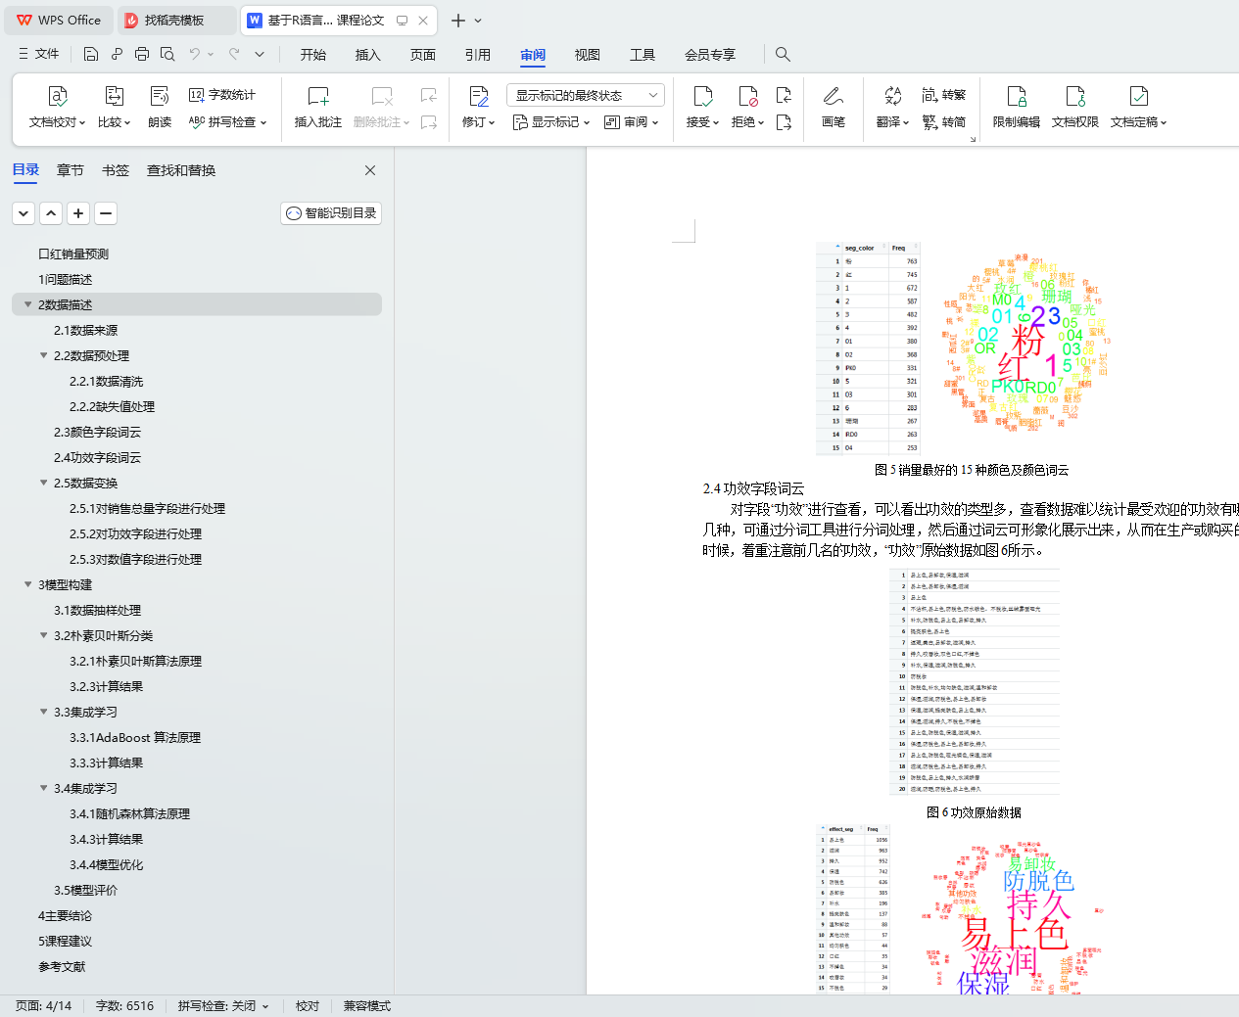Screen dimensions: 1239x1017
Task: Switch to the 引用 ribbon tab
Action: click(478, 55)
